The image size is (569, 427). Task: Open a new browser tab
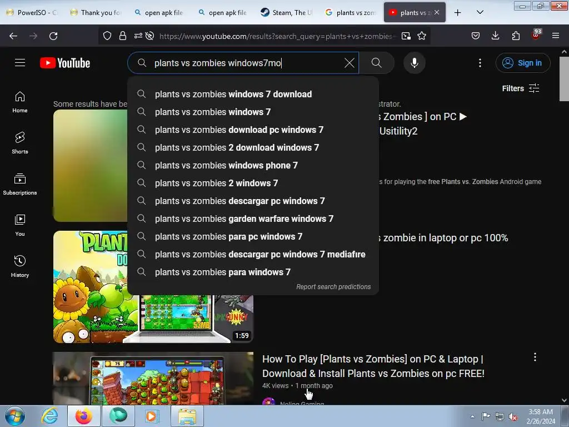tap(458, 12)
